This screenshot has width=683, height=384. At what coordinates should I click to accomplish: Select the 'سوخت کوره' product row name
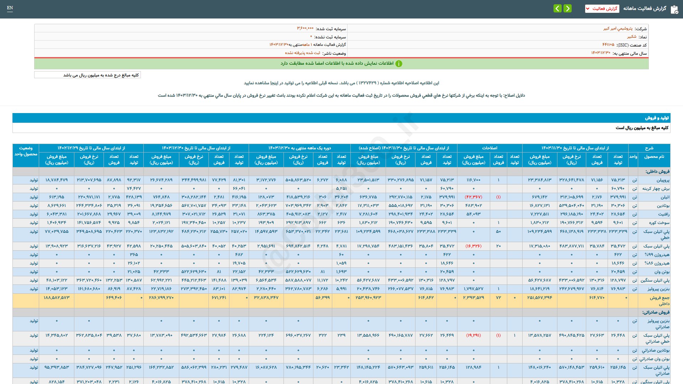point(659,223)
